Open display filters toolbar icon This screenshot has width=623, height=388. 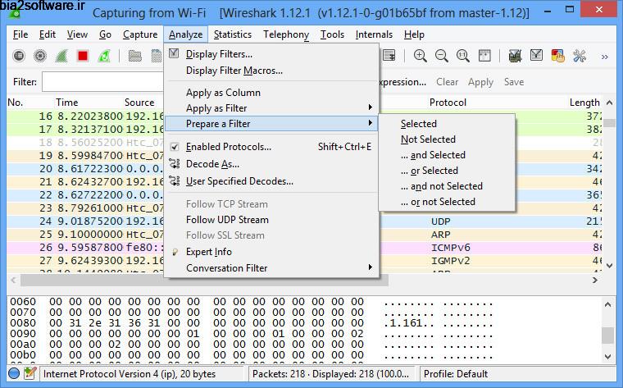coord(536,55)
